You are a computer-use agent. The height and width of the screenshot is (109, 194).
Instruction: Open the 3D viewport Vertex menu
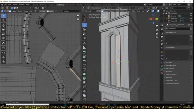[128, 11]
